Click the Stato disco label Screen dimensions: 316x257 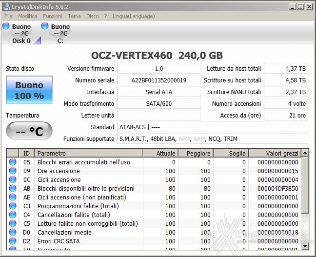[x=20, y=69]
